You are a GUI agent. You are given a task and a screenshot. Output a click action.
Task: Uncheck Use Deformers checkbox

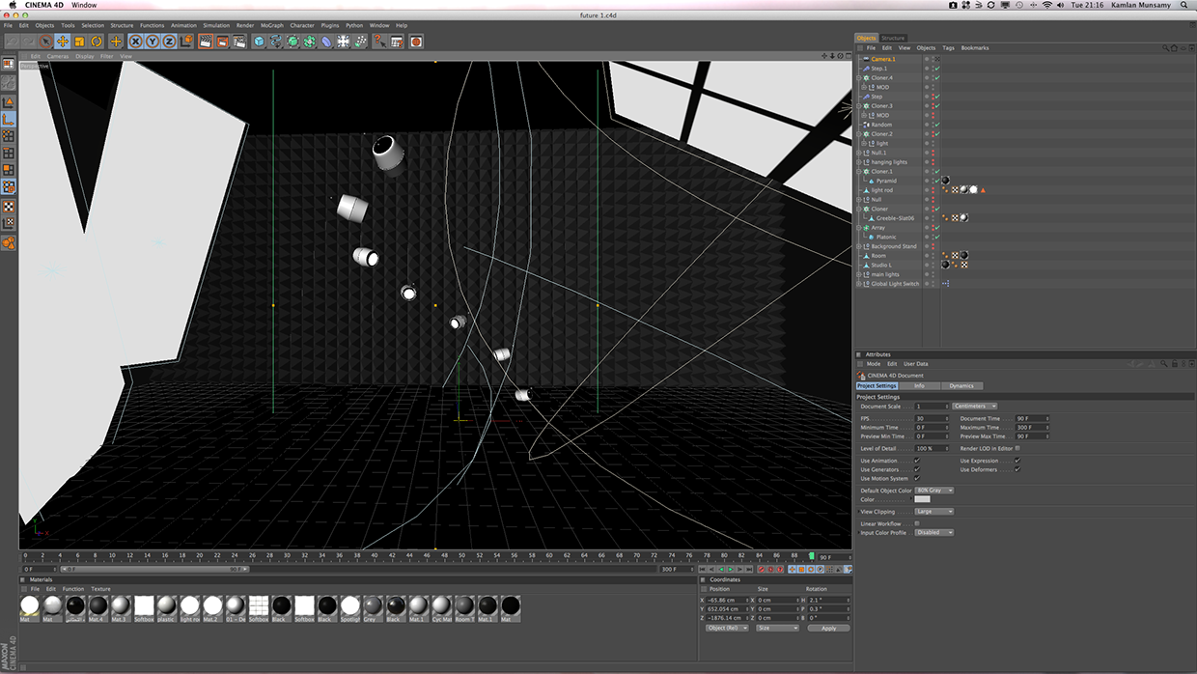point(1017,469)
